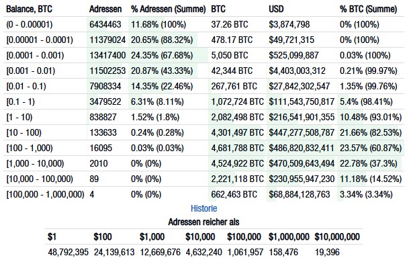Screen dimensions: 411x260
Task: Click the Adressen column header
Action: coord(105,9)
